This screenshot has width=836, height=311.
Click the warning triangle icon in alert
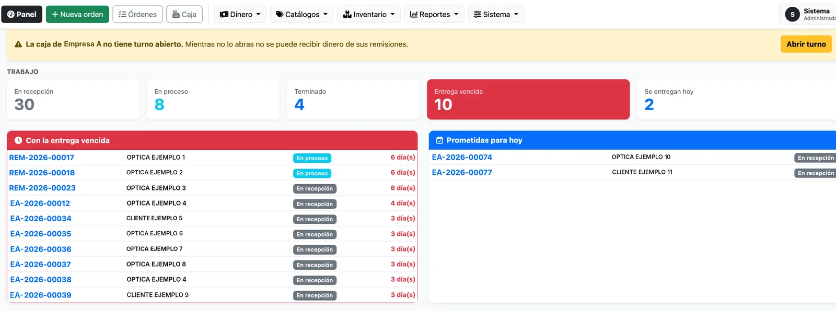(x=18, y=44)
